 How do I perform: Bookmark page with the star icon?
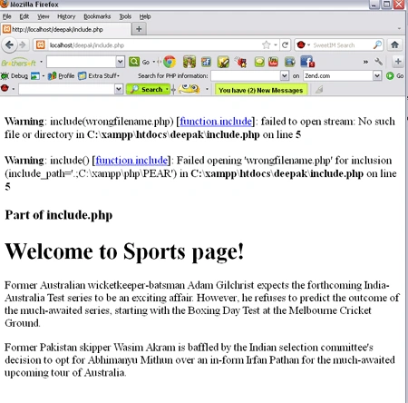266,45
